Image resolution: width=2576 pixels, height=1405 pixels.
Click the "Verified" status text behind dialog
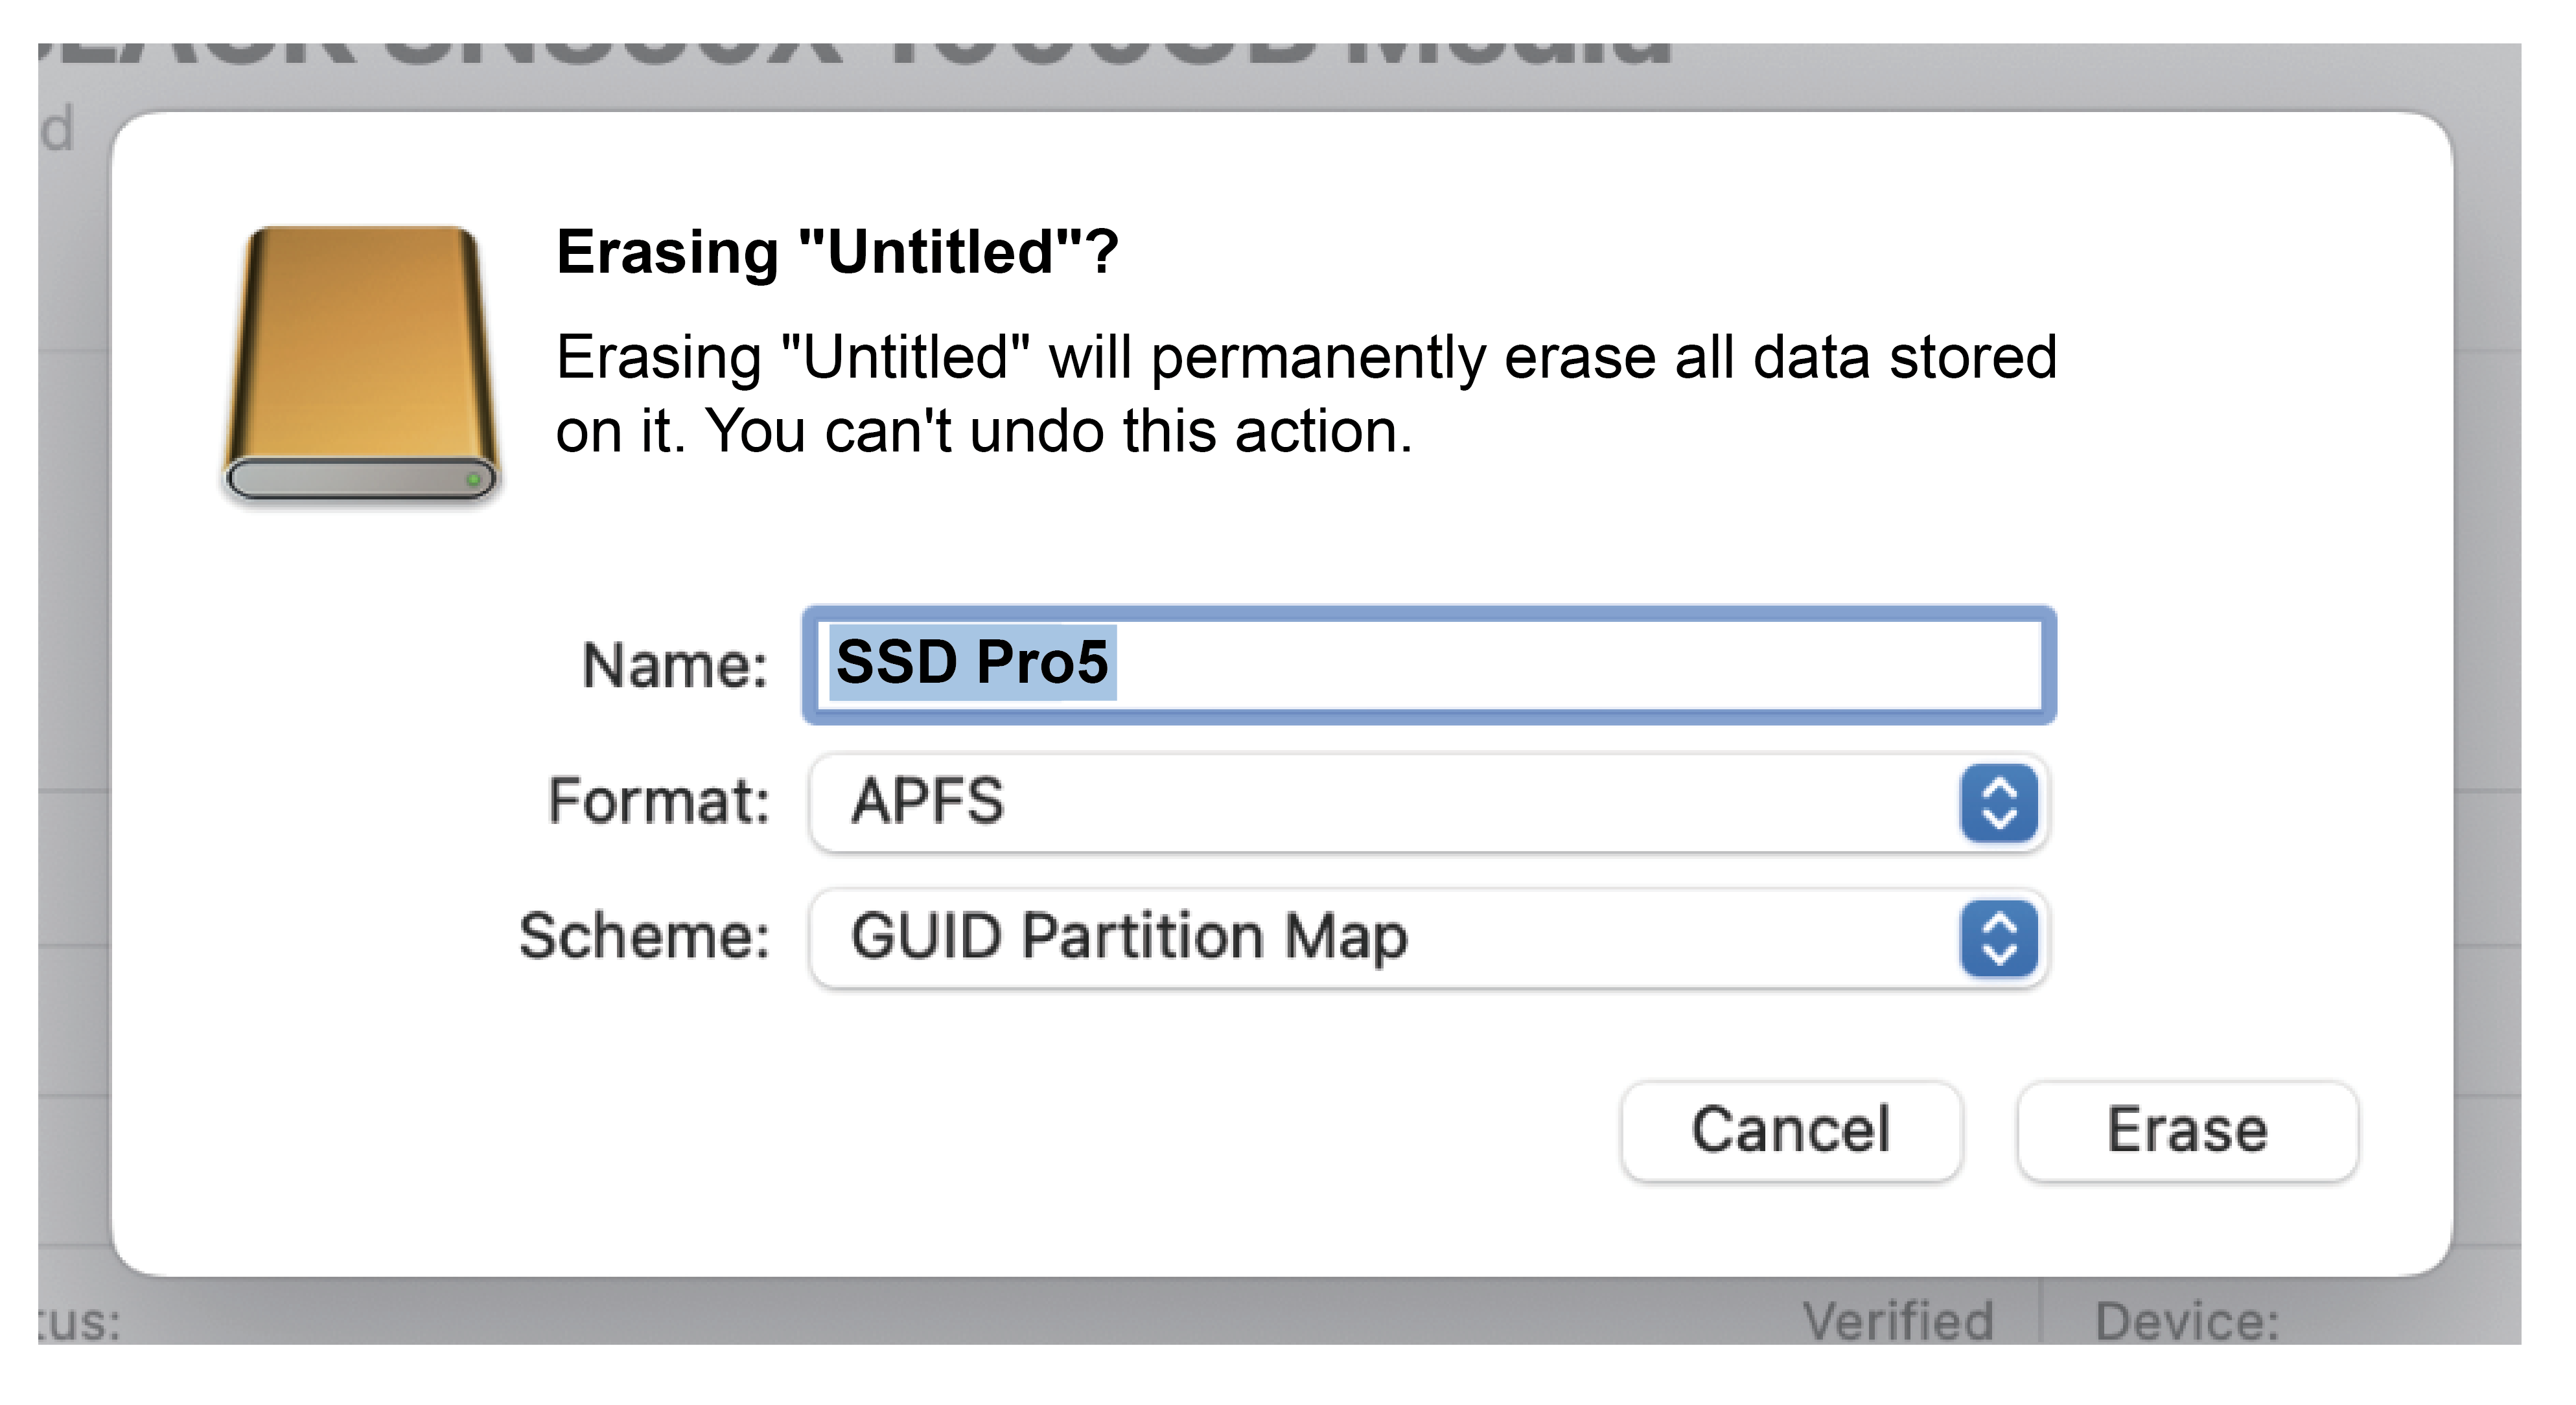1897,1321
